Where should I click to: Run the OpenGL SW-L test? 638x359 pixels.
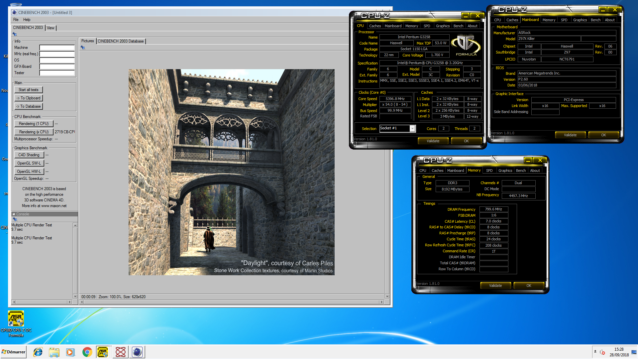pos(29,163)
